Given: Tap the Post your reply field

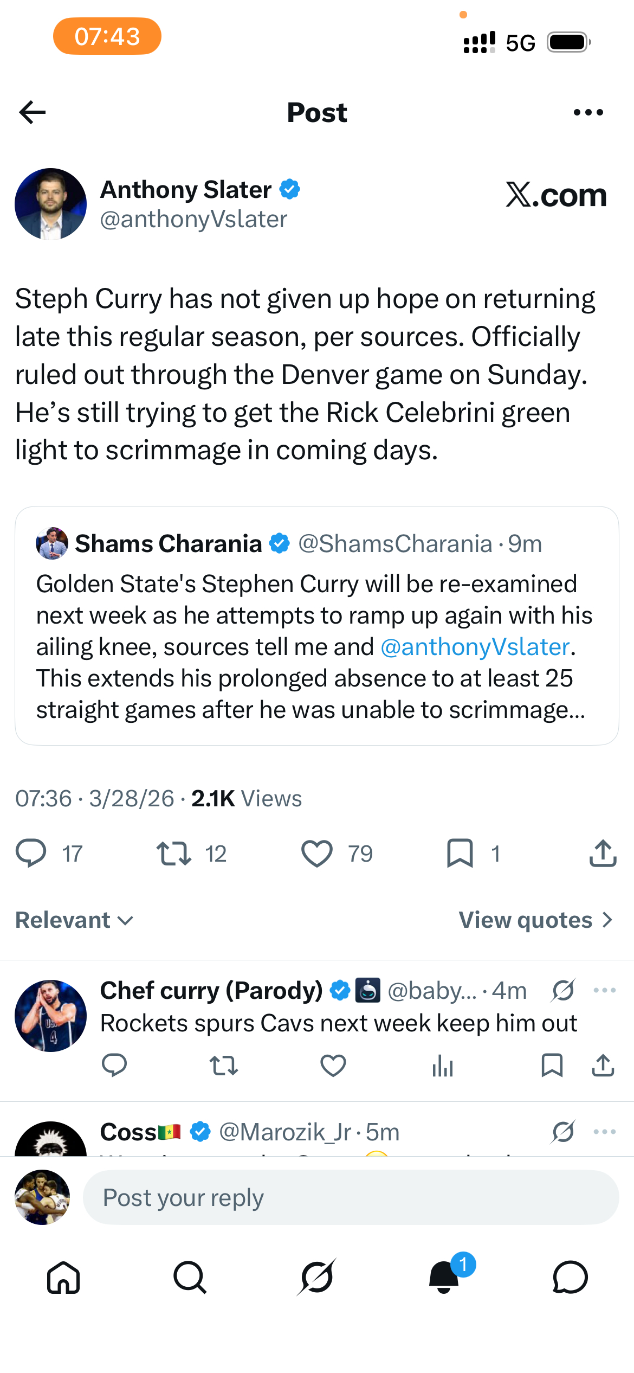Looking at the screenshot, I should coord(350,1197).
